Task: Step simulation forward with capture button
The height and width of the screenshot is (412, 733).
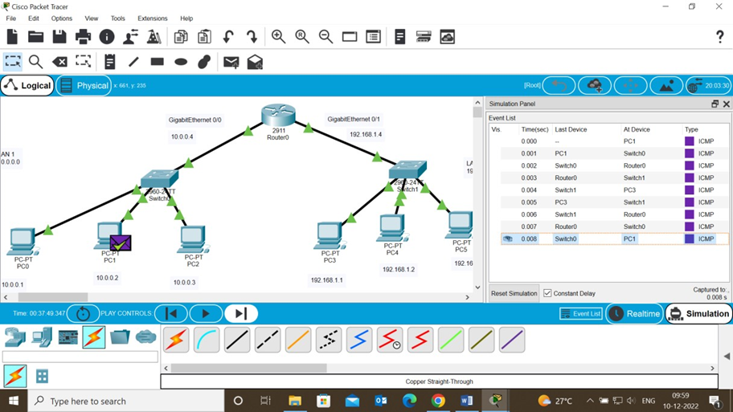Action: 240,313
